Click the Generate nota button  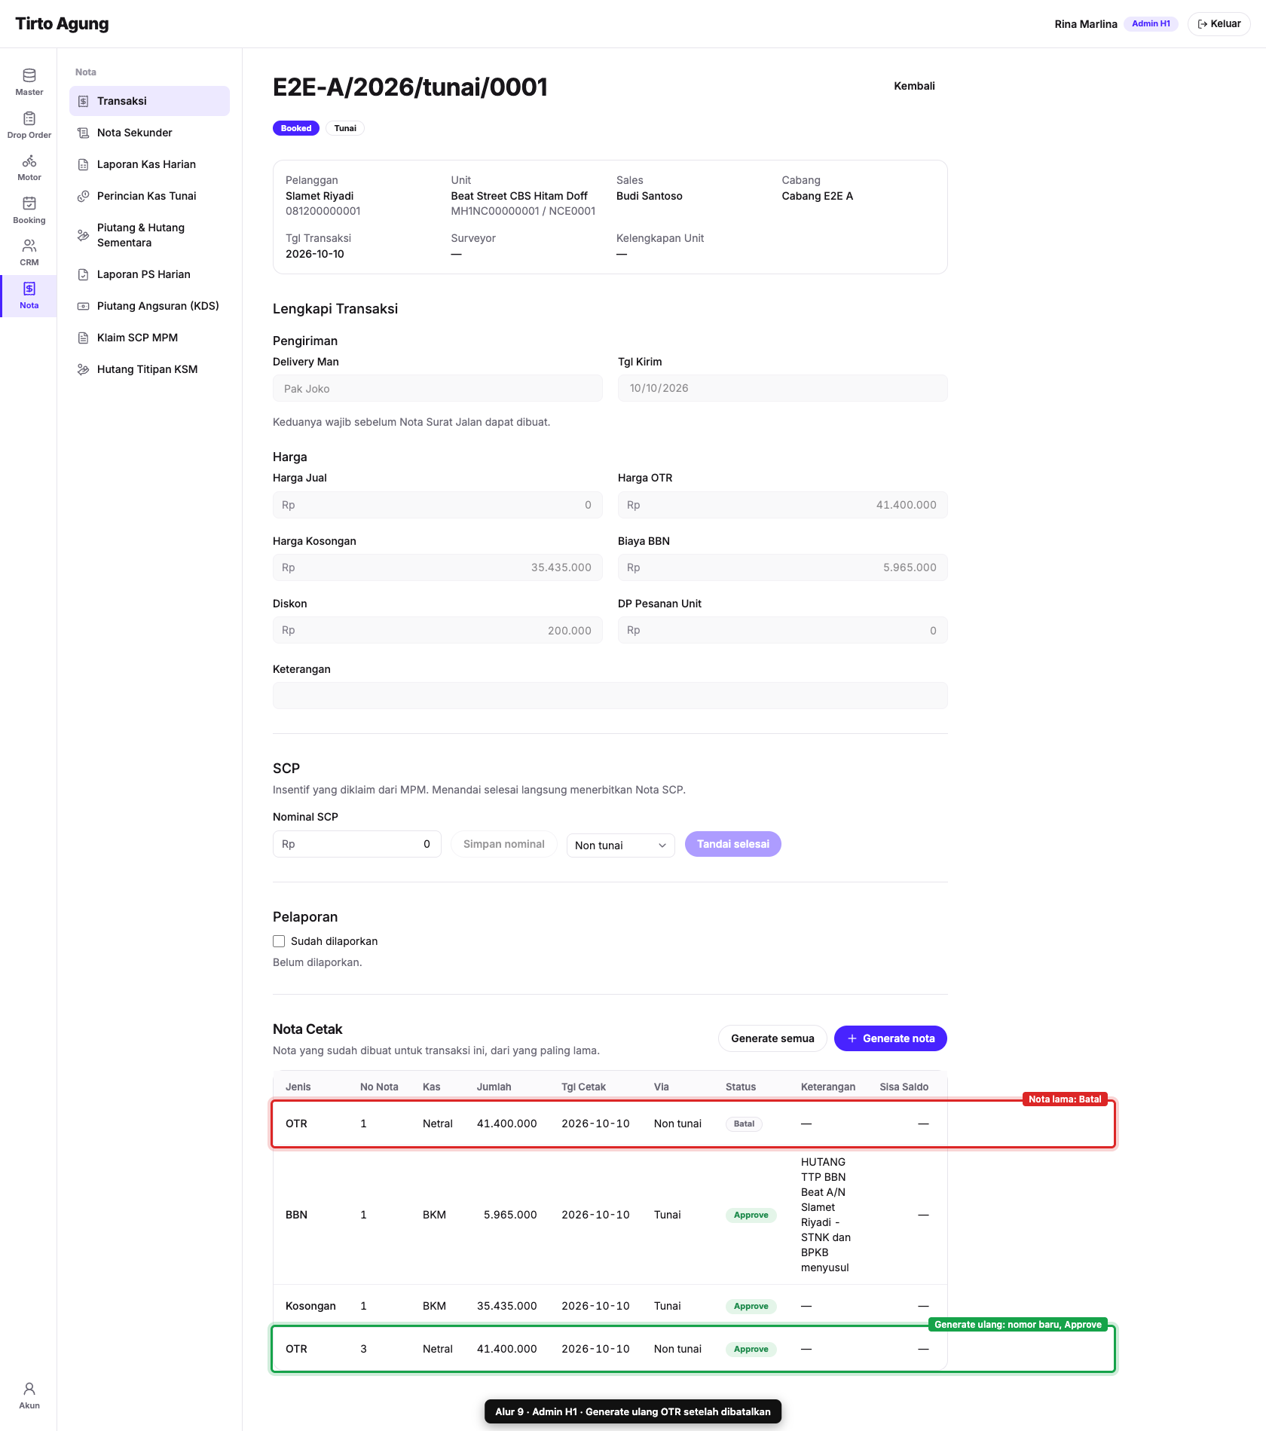tap(891, 1038)
